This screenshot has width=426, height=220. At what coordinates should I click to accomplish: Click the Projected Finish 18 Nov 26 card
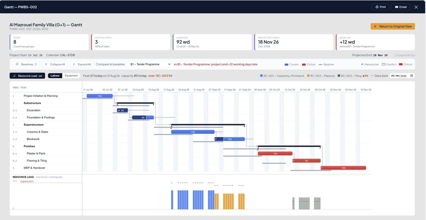294,42
